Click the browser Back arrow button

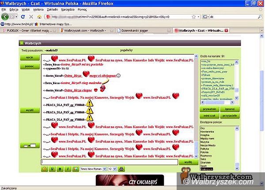5,16
